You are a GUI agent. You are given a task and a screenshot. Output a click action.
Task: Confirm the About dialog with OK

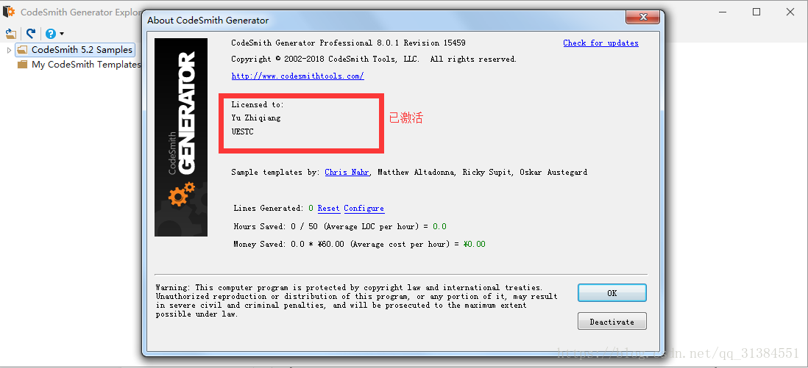612,293
